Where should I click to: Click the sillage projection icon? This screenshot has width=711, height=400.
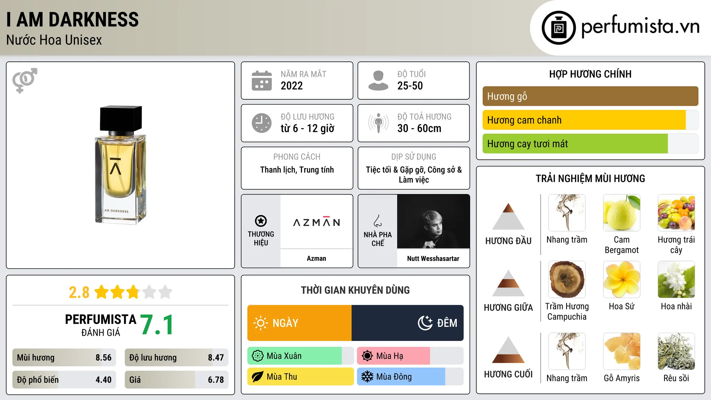tap(378, 123)
